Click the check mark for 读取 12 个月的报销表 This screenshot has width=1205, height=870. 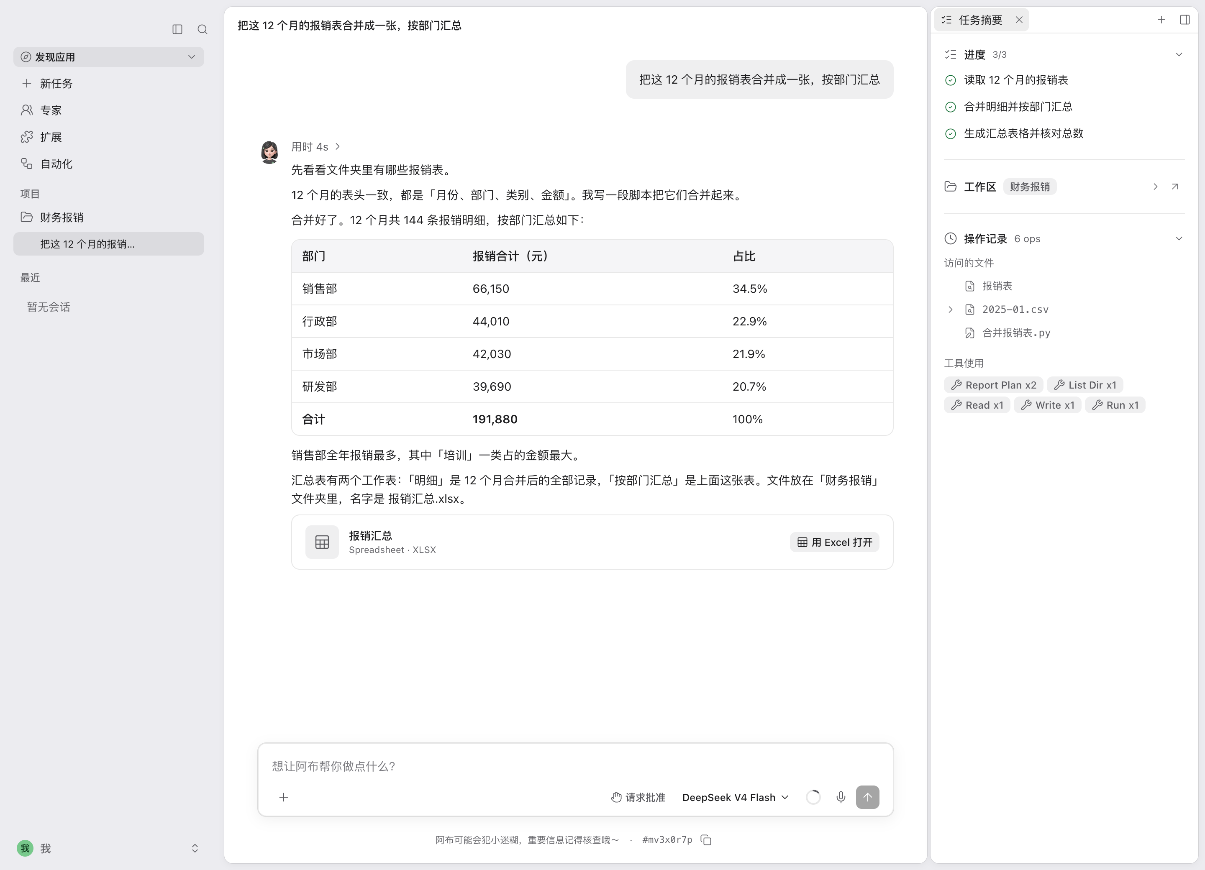coord(951,80)
